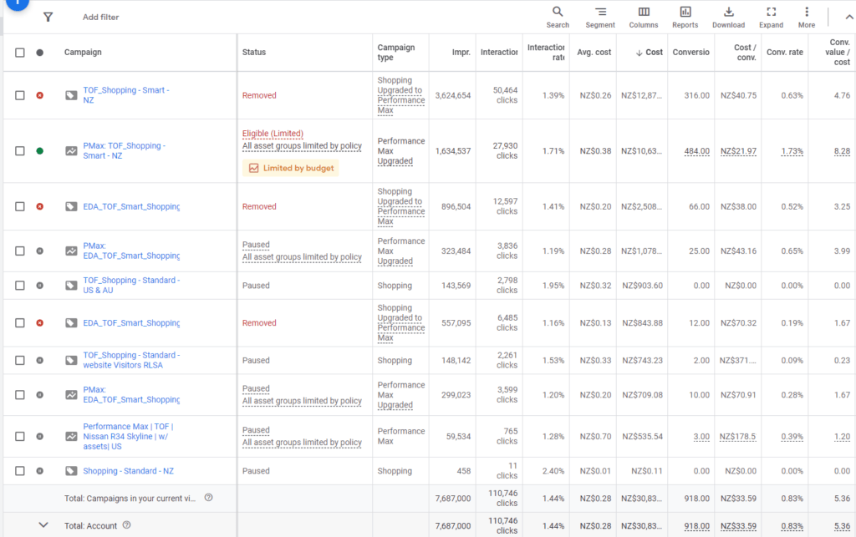This screenshot has height=537, width=856.
Task: Expand the Total: Account row
Action: pos(43,524)
